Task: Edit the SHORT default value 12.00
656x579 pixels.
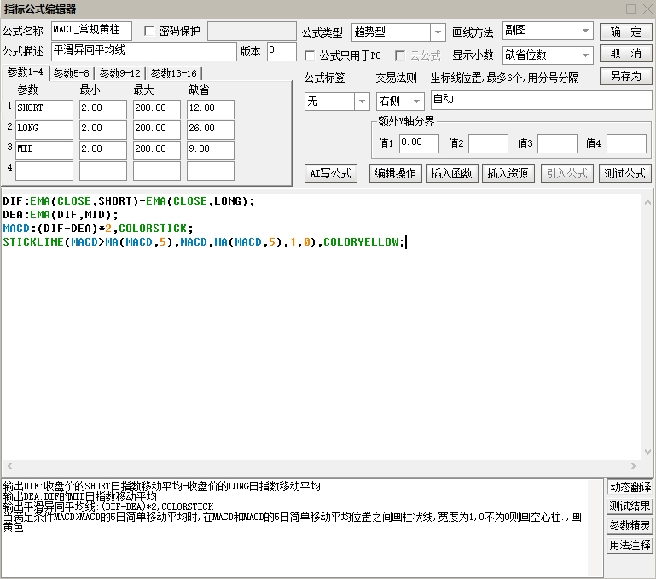Action: pyautogui.click(x=211, y=109)
